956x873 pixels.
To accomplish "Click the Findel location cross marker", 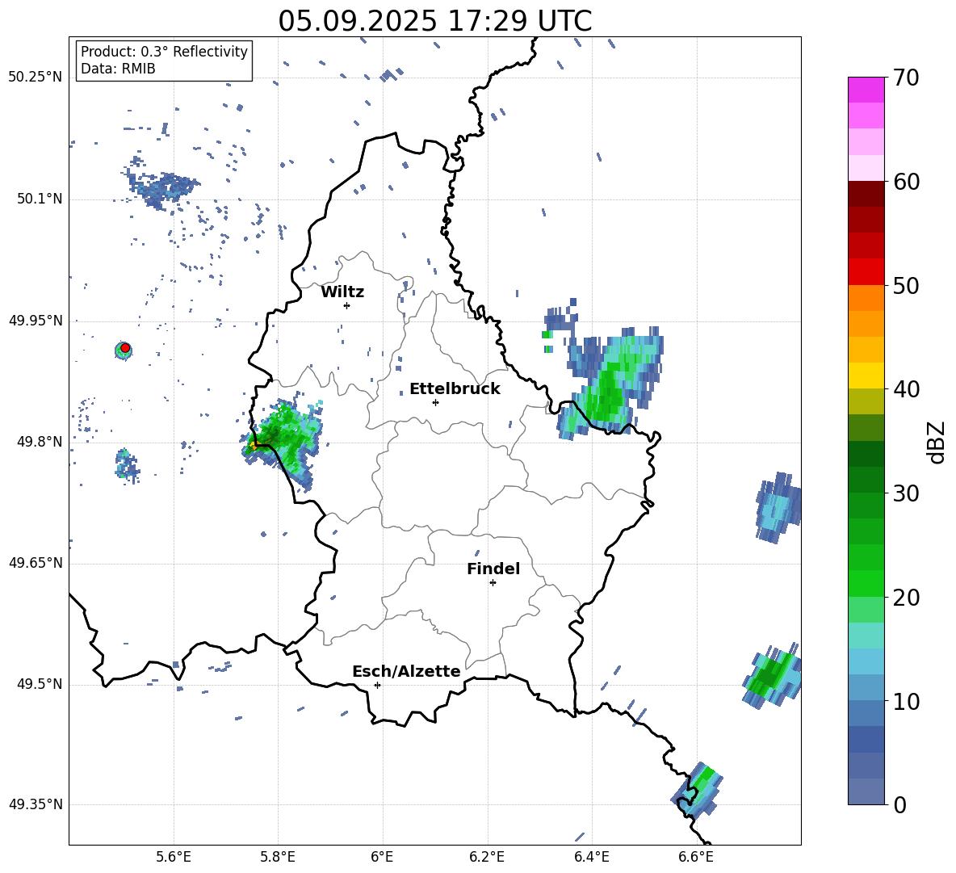I will [493, 583].
